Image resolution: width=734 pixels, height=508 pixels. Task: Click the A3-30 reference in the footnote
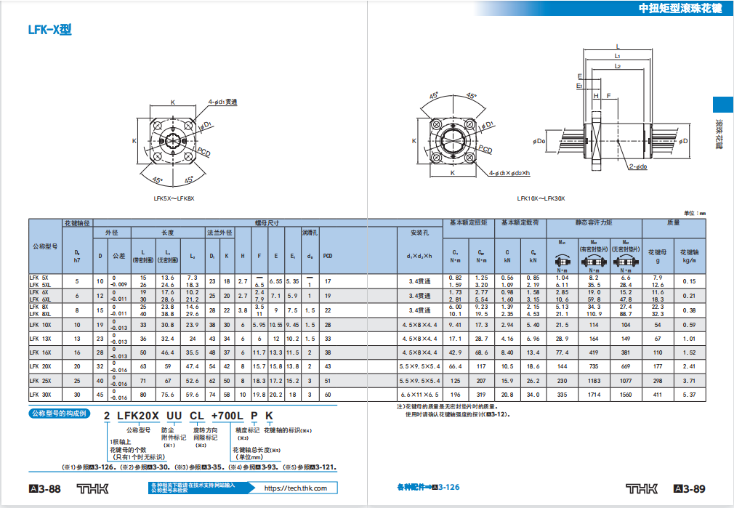(x=158, y=467)
